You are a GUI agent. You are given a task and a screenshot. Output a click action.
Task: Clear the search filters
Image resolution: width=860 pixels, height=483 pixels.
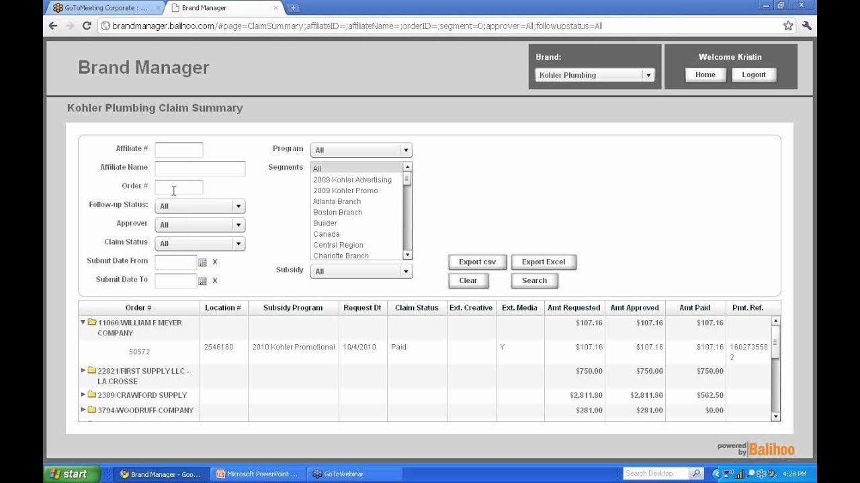tap(468, 281)
